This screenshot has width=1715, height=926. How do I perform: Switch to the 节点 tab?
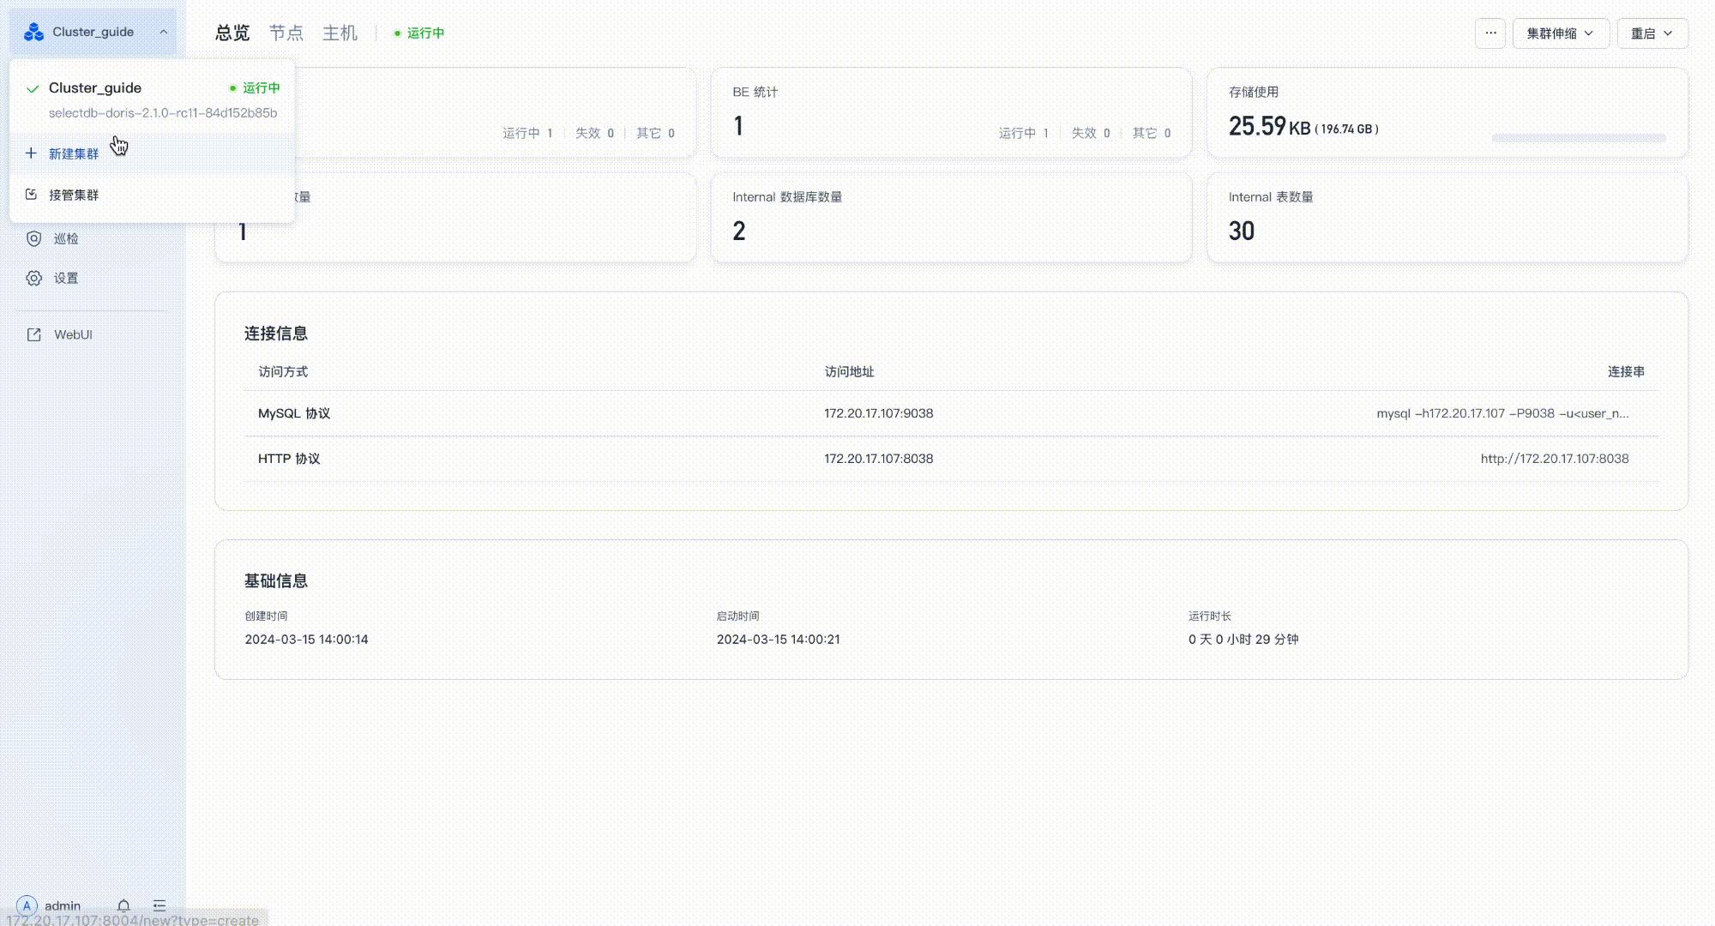pos(286,33)
